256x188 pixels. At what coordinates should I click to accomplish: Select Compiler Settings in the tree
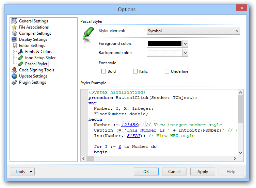point(35,33)
